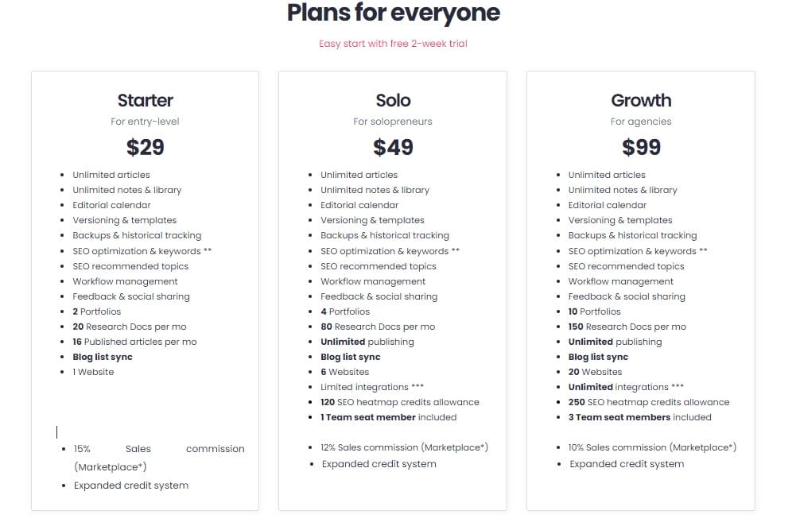Click 'For agencies' subtitle under Growth

(x=641, y=122)
